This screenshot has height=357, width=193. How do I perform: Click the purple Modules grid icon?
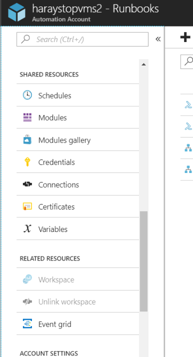(x=27, y=117)
